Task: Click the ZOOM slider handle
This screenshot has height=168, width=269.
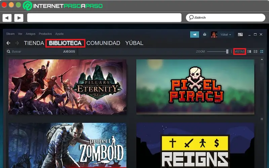Action: click(227, 51)
